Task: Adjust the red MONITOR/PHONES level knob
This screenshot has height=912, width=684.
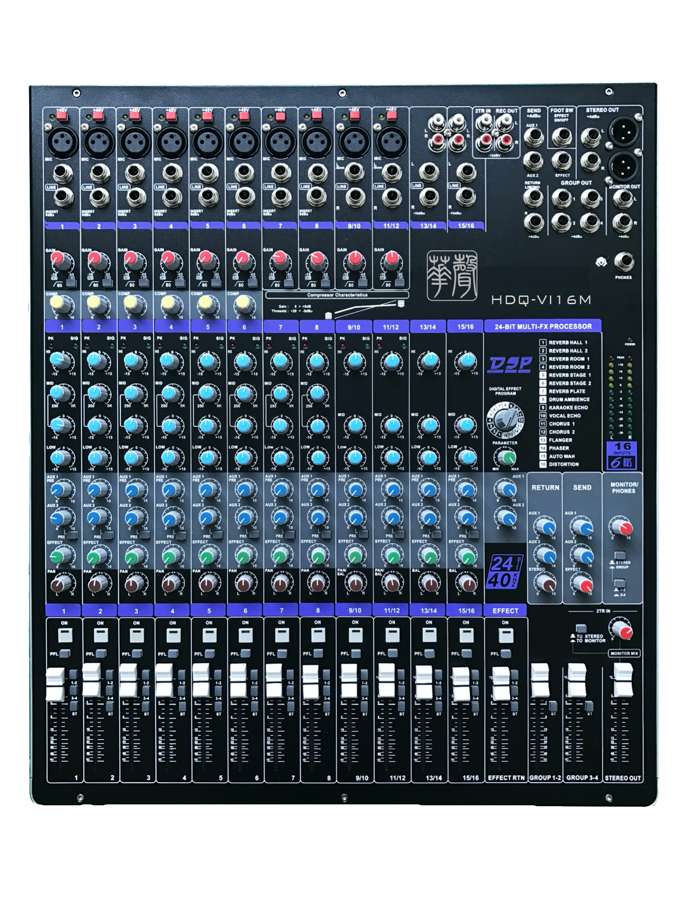Action: (622, 527)
